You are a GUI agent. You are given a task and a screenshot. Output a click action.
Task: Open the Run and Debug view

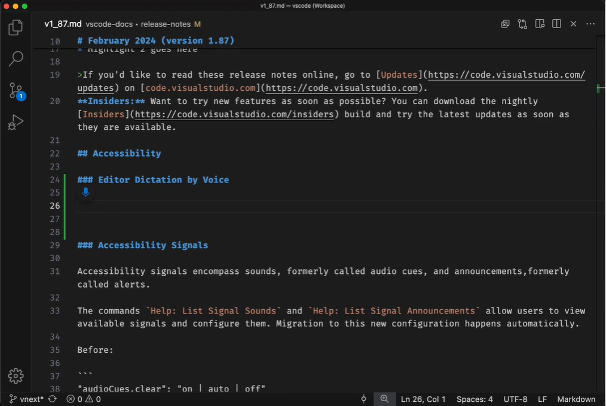pyautogui.click(x=16, y=122)
